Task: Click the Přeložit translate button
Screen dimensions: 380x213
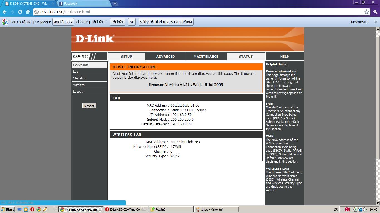Action: 117,22
